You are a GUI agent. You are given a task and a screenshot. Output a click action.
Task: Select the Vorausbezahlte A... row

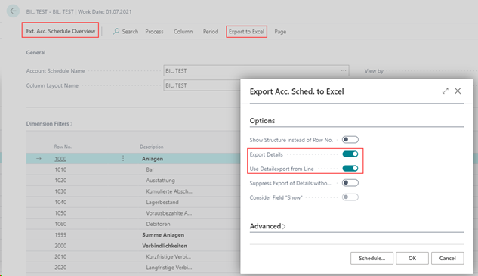pyautogui.click(x=133, y=212)
